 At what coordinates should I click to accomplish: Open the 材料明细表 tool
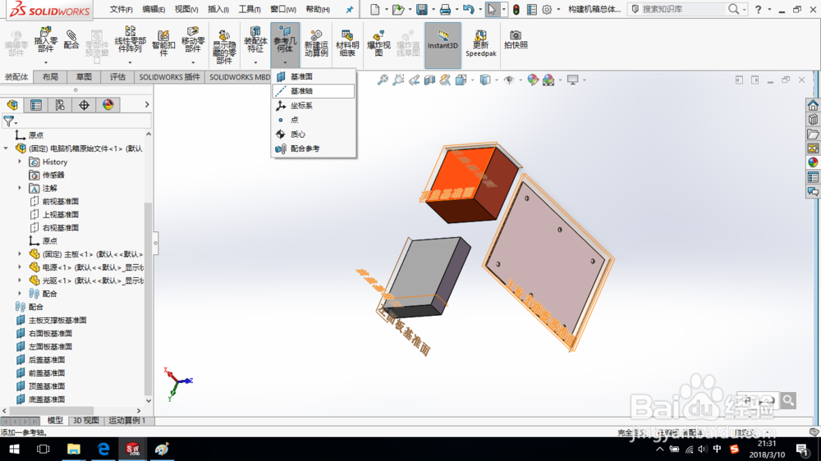347,43
